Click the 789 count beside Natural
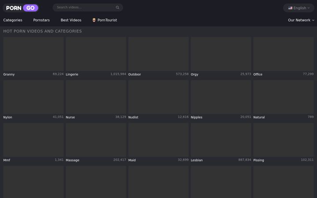The image size is (317, 198). 311,117
